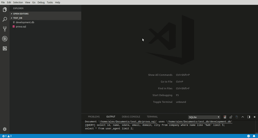This screenshot has height=138, width=258.
Task: Open the prova.sql file
Action: click(x=21, y=27)
